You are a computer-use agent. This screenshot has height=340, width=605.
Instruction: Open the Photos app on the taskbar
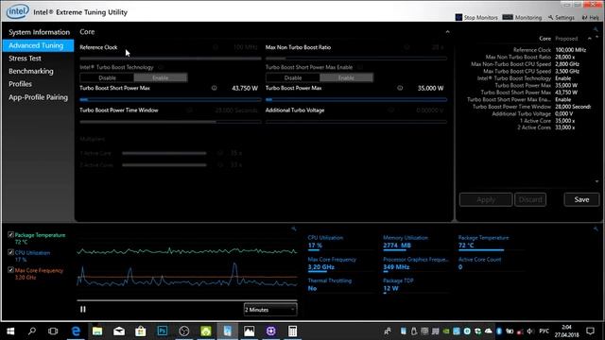250,331
